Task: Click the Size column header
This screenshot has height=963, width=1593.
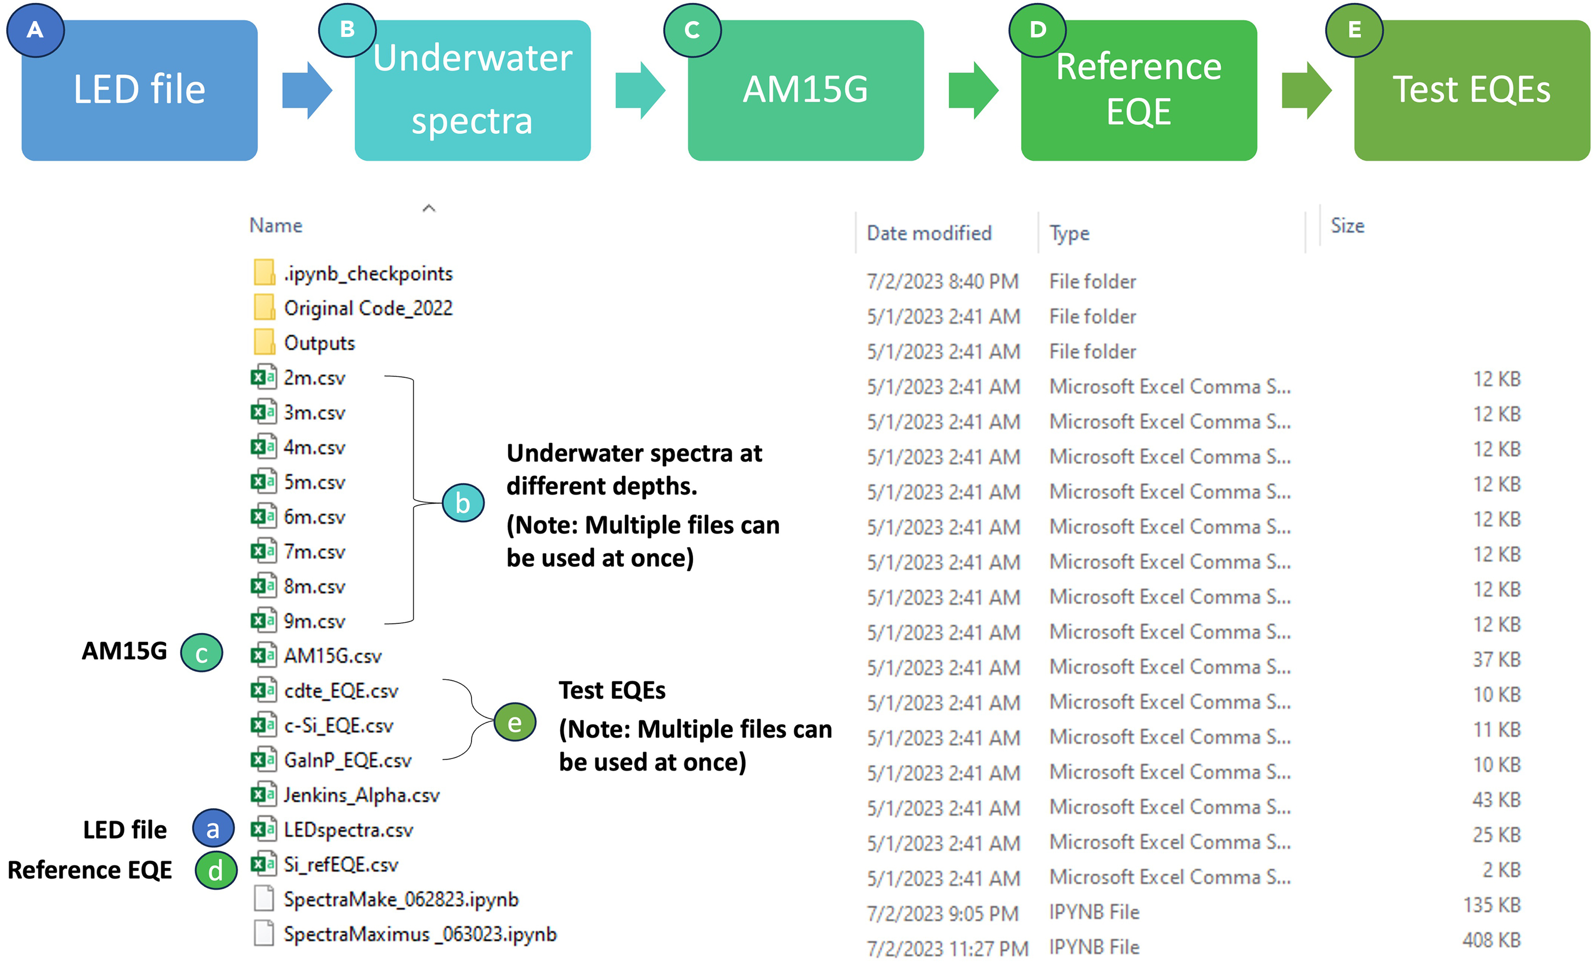Action: (1347, 225)
